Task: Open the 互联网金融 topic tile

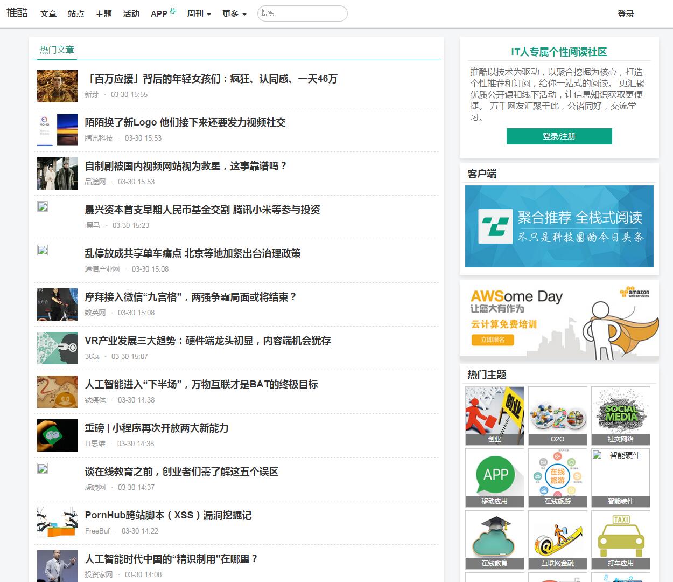Action: point(557,539)
